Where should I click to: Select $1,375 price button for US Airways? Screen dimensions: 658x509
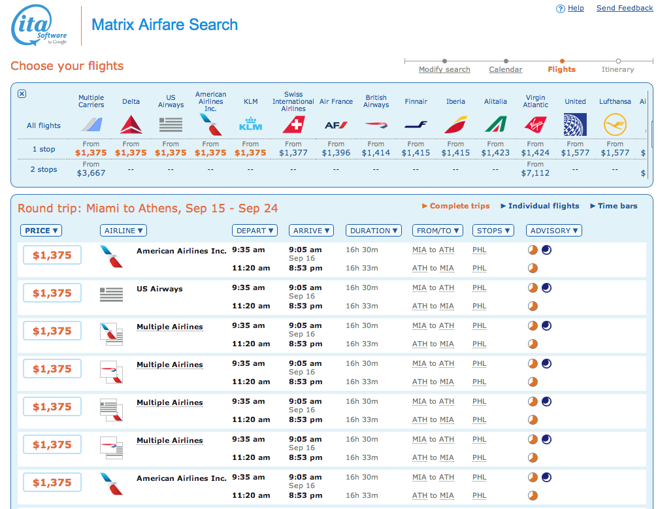52,293
